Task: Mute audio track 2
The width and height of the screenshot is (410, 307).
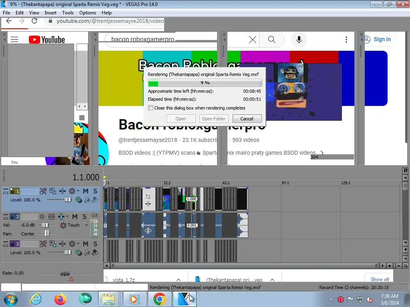Action: [x=75, y=217]
